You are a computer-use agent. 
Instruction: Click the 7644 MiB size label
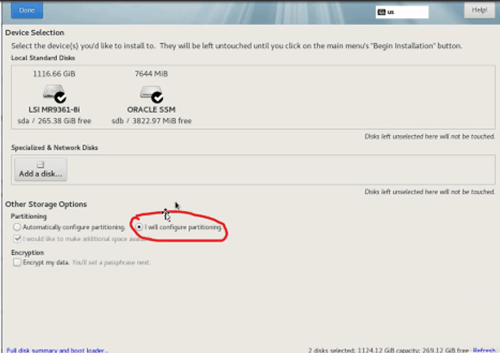(151, 73)
